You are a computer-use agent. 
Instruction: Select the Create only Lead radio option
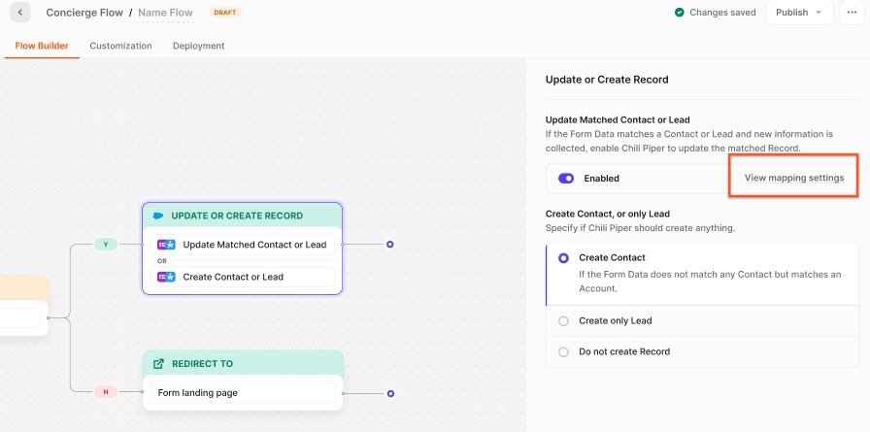pyautogui.click(x=563, y=320)
